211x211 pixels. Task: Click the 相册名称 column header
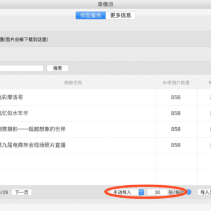pyautogui.click(x=73, y=83)
